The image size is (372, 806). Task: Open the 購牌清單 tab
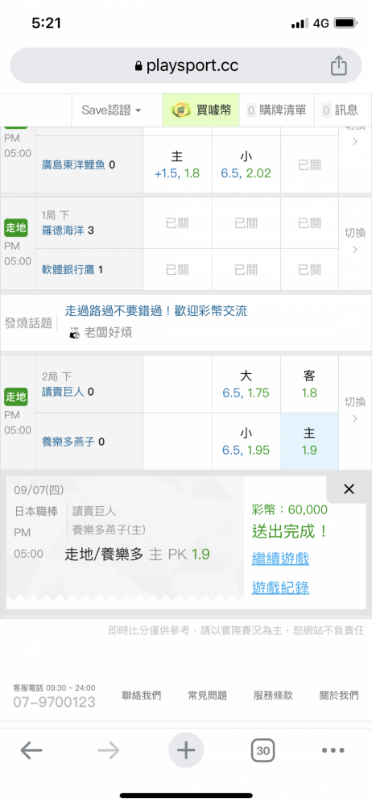click(276, 110)
